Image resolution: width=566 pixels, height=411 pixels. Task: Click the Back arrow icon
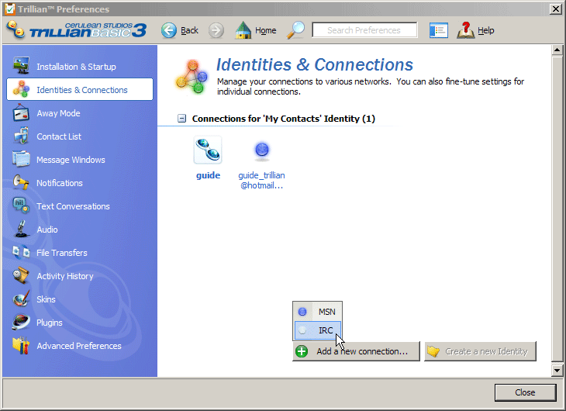(168, 30)
